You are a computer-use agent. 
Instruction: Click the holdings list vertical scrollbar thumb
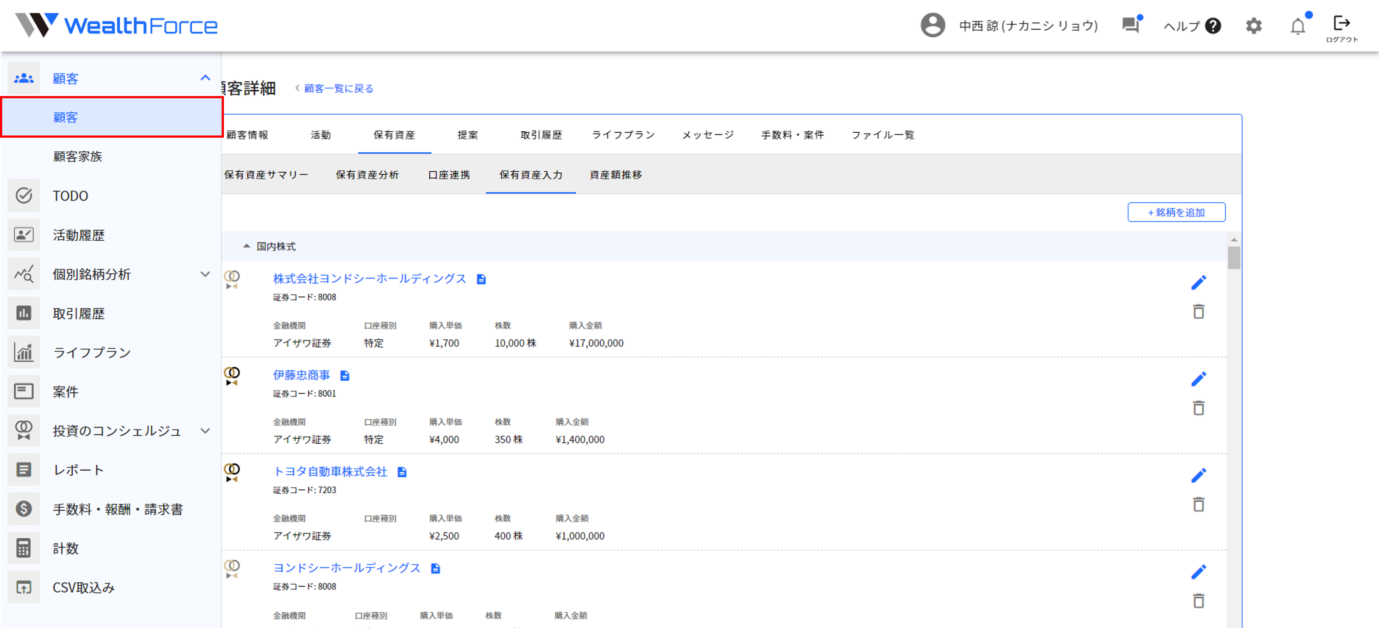pyautogui.click(x=1234, y=257)
